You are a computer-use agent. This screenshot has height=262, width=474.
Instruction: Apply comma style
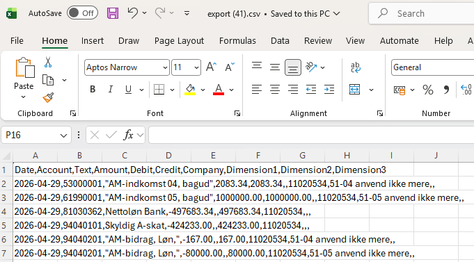pyautogui.click(x=446, y=90)
